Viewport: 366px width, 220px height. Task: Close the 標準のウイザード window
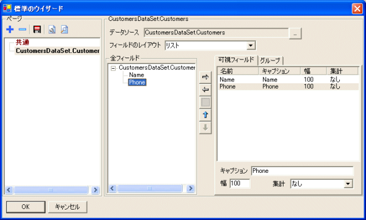(x=357, y=9)
